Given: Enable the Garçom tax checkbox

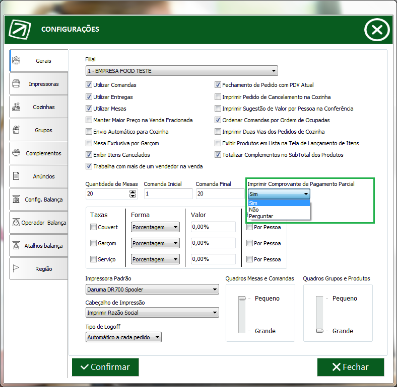Looking at the screenshot, I should 93,243.
